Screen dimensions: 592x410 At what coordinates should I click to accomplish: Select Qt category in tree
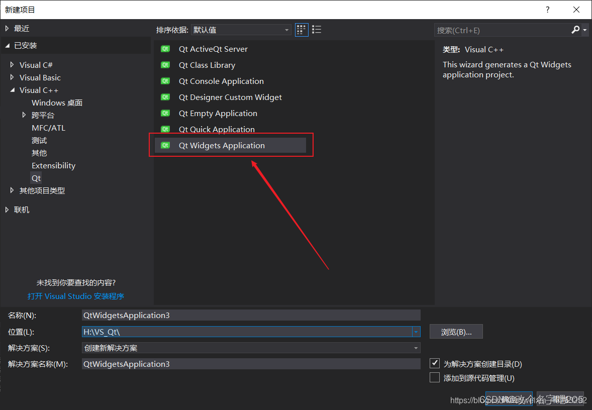click(x=36, y=178)
